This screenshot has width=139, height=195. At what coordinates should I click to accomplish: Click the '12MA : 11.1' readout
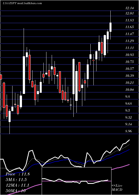pos(18,185)
